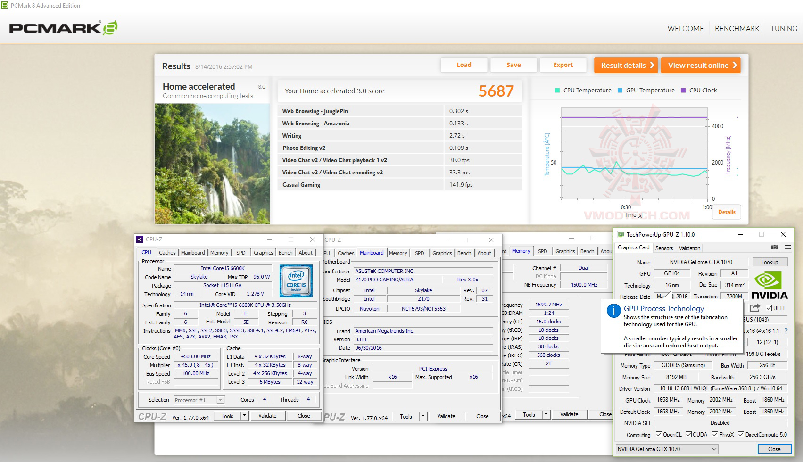Click the Memory Size 8192 MB value
803x462 pixels.
676,377
